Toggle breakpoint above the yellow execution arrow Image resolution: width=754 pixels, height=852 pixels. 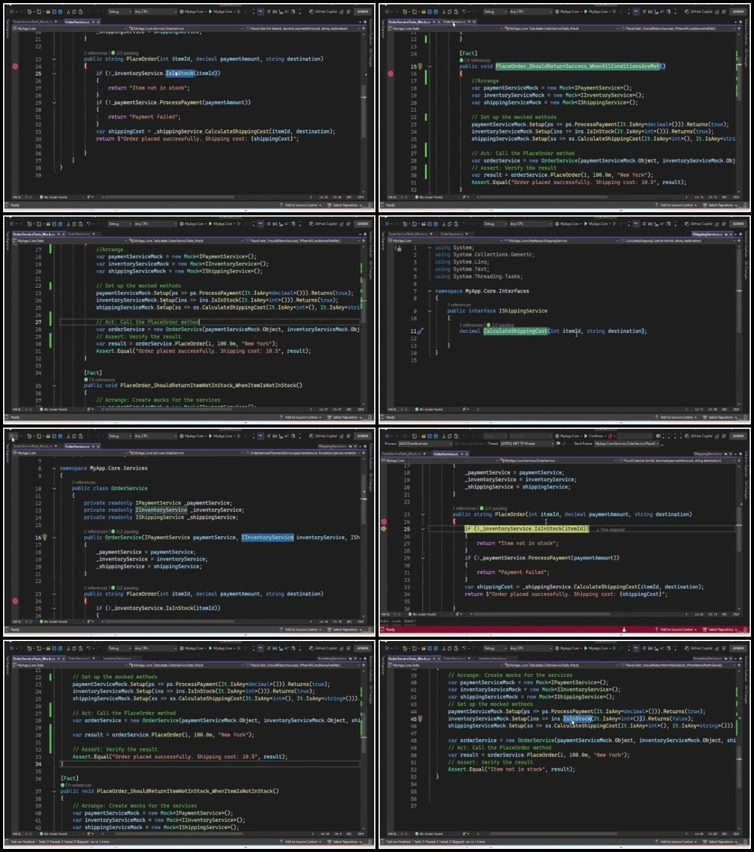[x=383, y=521]
